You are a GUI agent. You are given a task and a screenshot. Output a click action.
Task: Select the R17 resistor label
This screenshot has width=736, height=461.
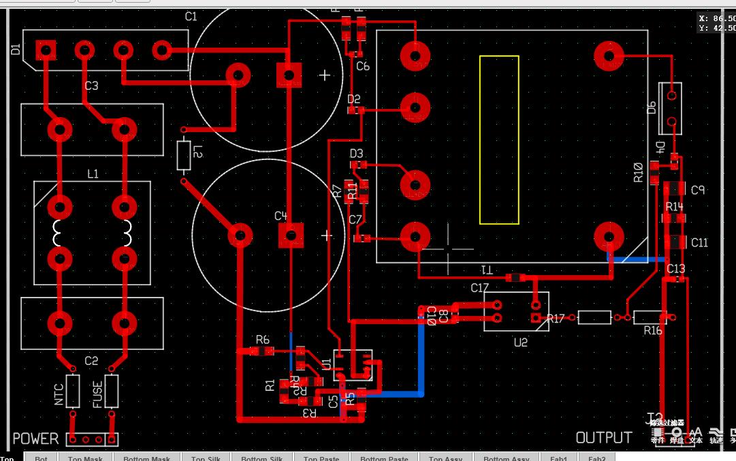point(556,319)
